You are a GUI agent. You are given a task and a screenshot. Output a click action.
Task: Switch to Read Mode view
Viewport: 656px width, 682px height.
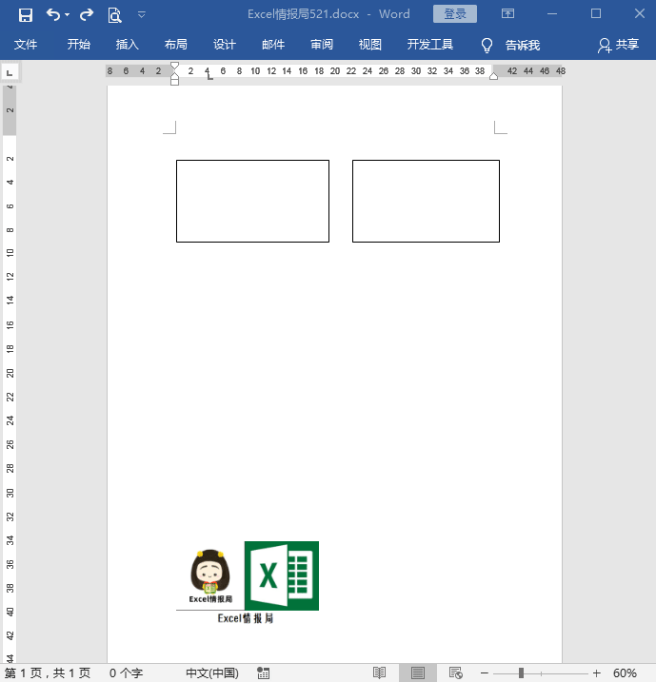coord(379,672)
